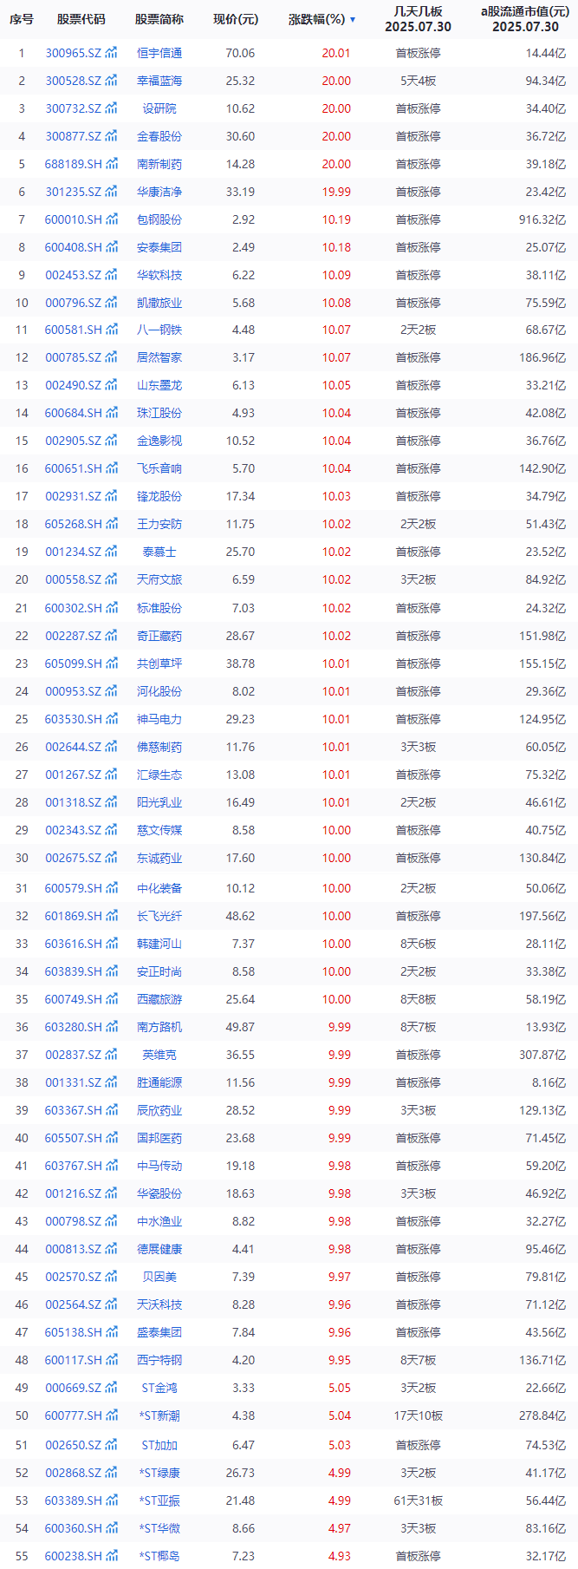Open chart icon beside 600010.SH
The width and height of the screenshot is (578, 1569).
[111, 219]
